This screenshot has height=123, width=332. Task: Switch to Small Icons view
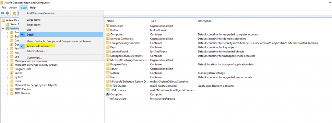click(61, 25)
